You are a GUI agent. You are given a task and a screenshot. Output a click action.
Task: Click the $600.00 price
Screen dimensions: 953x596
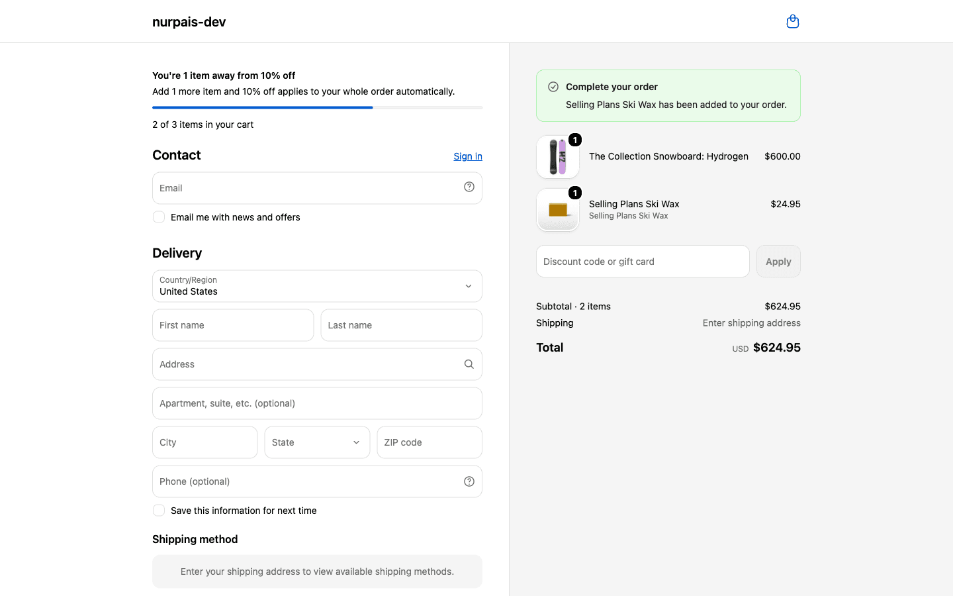click(782, 156)
